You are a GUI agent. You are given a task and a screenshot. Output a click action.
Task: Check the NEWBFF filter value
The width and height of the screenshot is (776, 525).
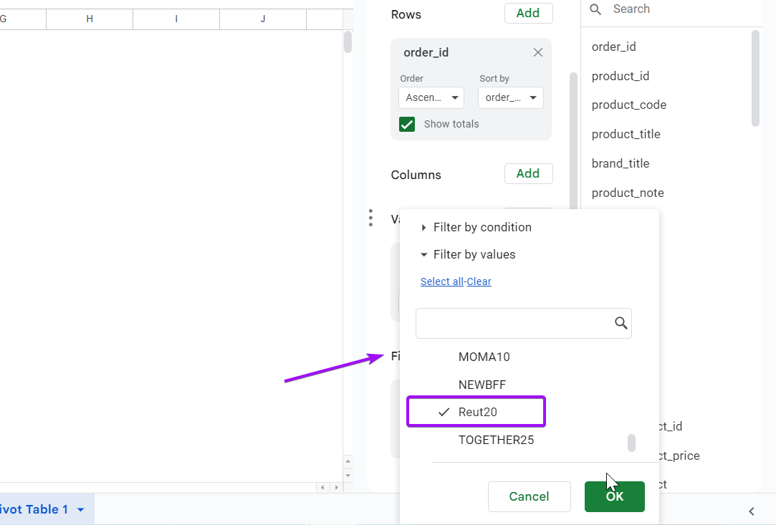(x=482, y=385)
